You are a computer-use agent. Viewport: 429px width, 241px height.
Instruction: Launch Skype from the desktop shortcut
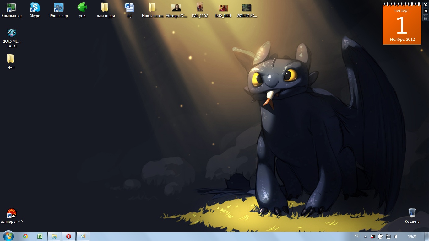pyautogui.click(x=35, y=10)
